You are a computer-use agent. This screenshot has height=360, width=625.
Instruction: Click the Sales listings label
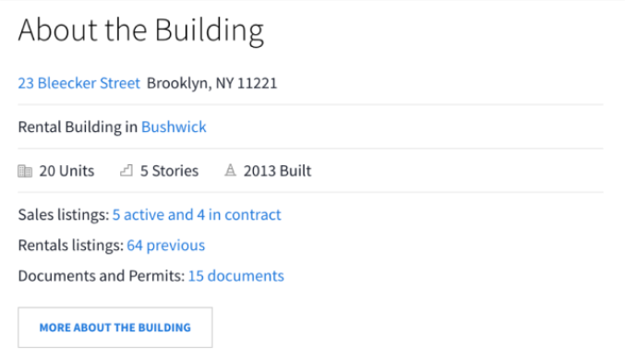coord(64,215)
